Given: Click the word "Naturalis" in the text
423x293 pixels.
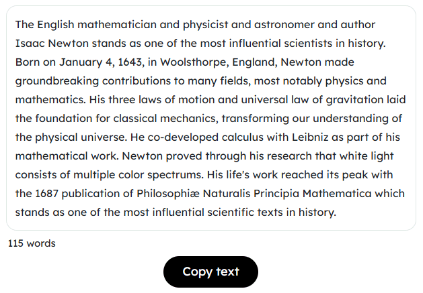Looking at the screenshot, I should click(227, 194).
